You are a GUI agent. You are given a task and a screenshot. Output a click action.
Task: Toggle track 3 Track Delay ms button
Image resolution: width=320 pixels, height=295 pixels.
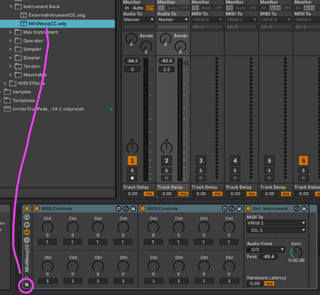pyautogui.click(x=217, y=194)
